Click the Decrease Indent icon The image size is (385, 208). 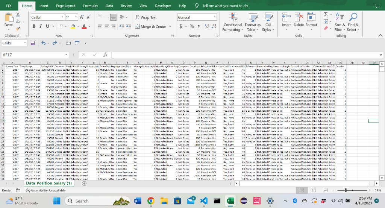tap(121, 26)
